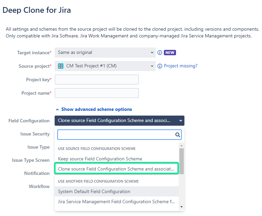Screen dimensions: 262x216
Task: Click the scroll down arrow in list
Action: [181, 207]
